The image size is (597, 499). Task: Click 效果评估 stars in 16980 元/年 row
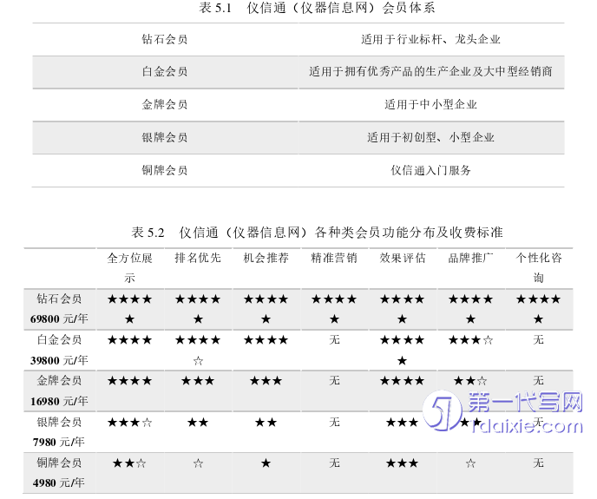402,380
